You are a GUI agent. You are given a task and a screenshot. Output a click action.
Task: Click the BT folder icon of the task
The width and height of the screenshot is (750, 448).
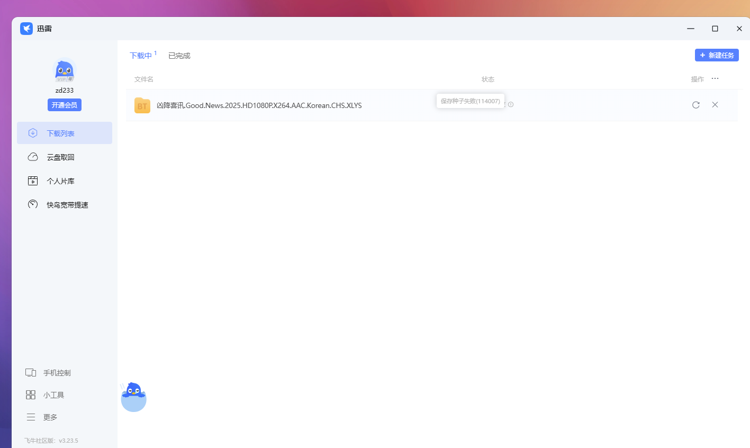[x=142, y=105]
